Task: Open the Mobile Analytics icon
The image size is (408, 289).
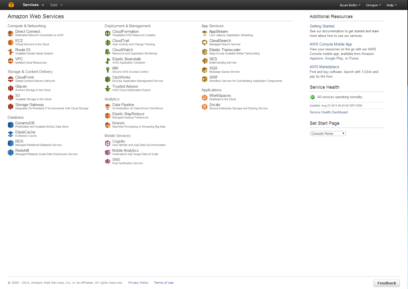Action: (x=108, y=152)
